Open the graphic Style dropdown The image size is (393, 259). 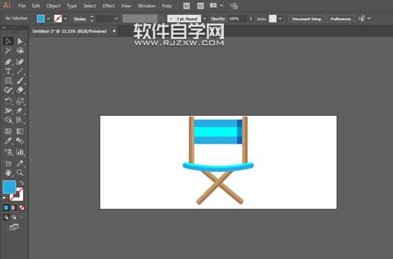[280, 18]
